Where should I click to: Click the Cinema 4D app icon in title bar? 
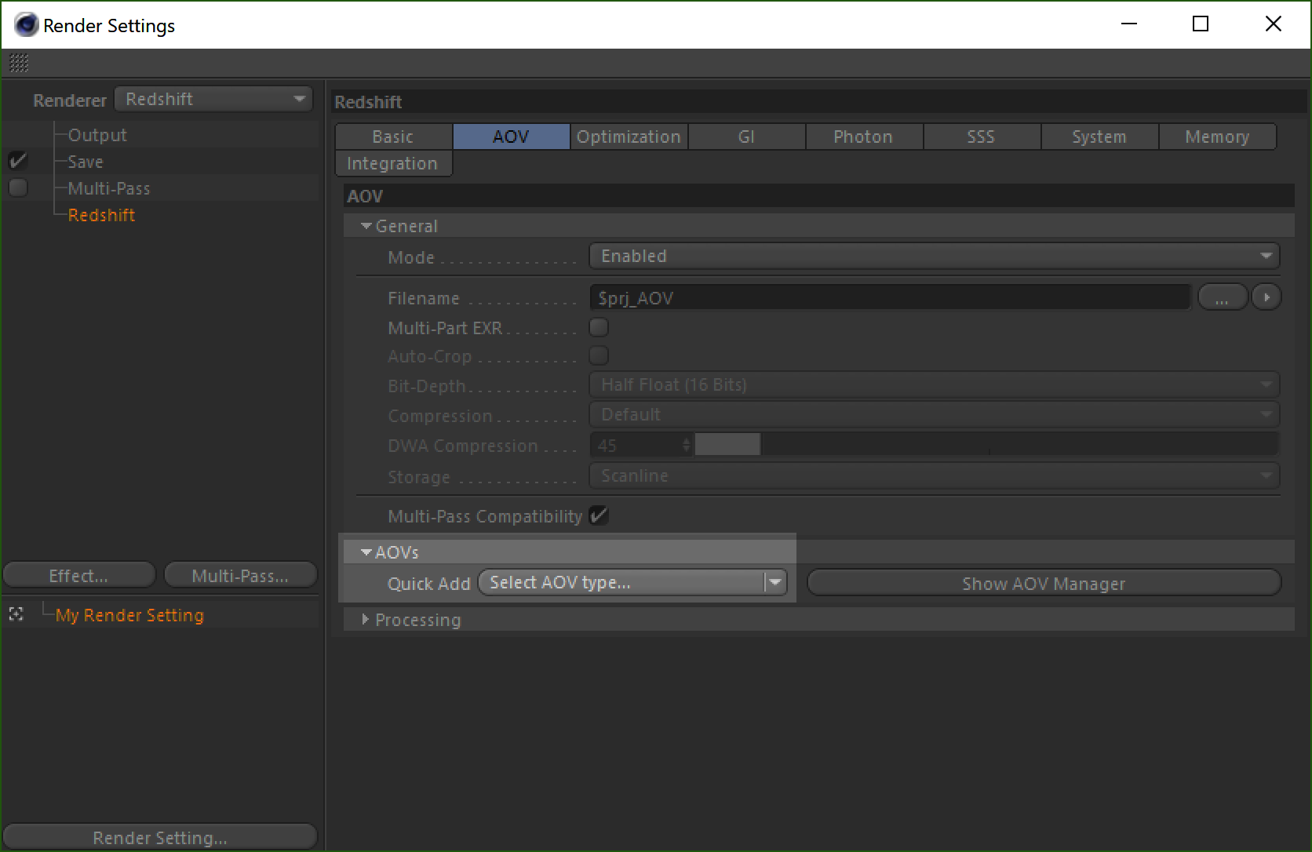click(26, 25)
